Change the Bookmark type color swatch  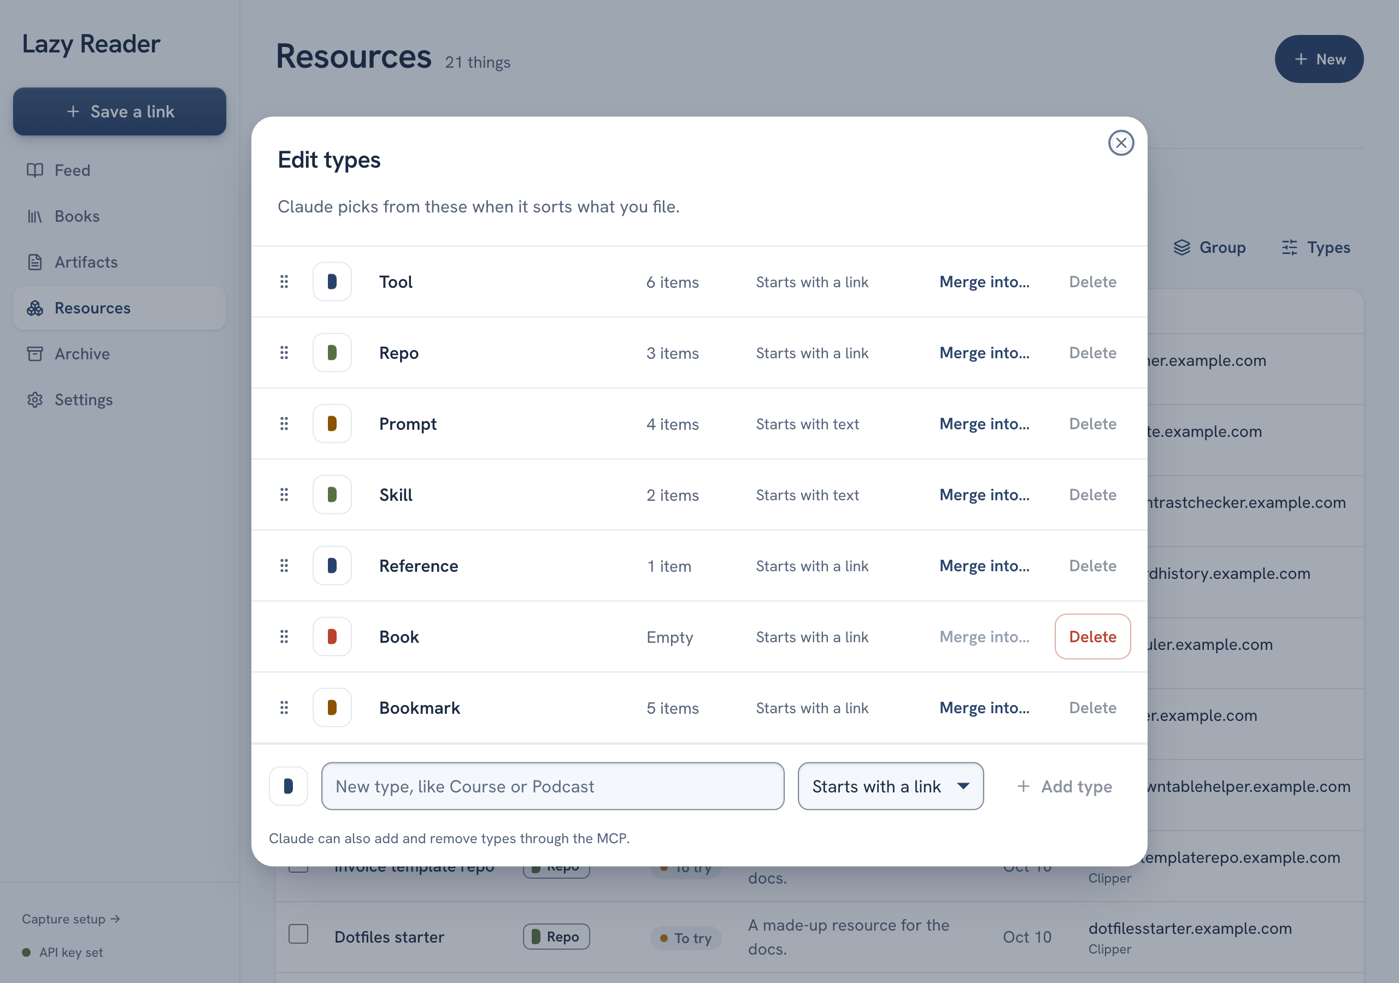pyautogui.click(x=332, y=708)
